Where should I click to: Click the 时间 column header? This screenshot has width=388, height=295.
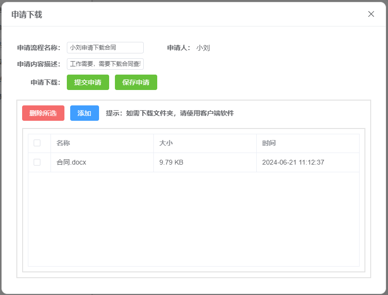[x=269, y=143]
